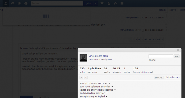
Task: Click the user profile icon in top bar
Action: coord(6,3)
